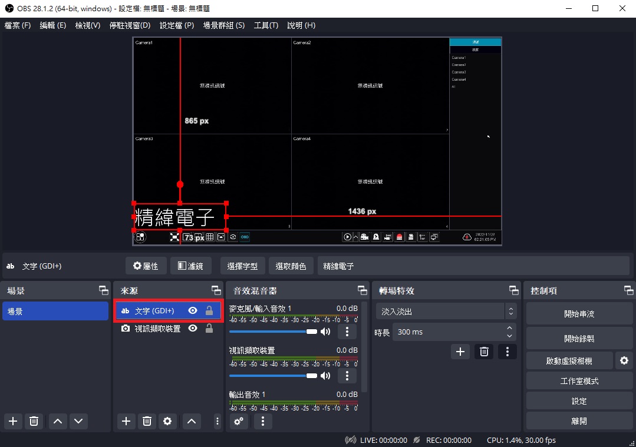Click the 濾鏡 filters button
The image size is (636, 447).
click(x=190, y=266)
